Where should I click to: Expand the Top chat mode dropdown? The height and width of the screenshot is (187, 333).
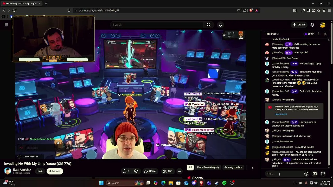tap(272, 34)
